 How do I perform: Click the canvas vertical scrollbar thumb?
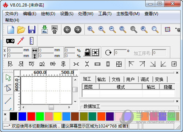[x=75, y=89]
